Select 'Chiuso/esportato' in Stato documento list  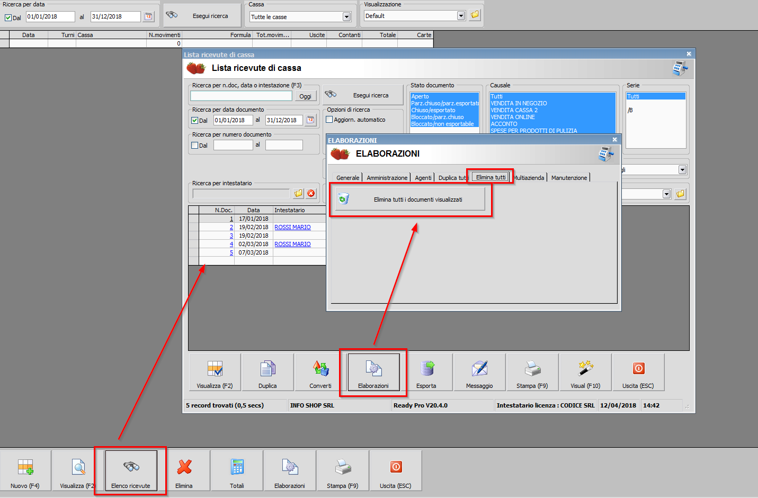[x=444, y=110]
